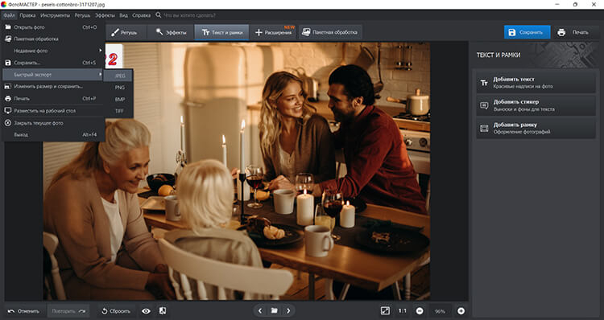The height and width of the screenshot is (320, 604).
Task: Open the Эффекты menu in menu bar
Action: [105, 15]
